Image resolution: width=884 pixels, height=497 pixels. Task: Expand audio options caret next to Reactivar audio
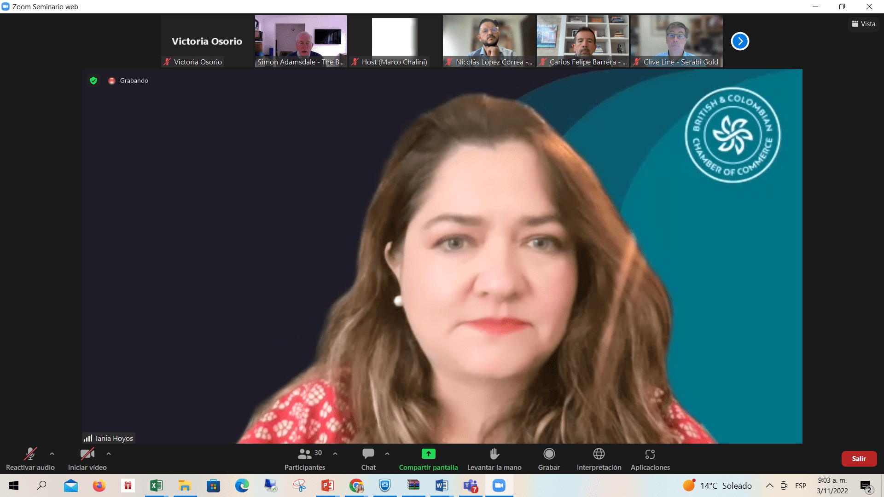coord(52,454)
